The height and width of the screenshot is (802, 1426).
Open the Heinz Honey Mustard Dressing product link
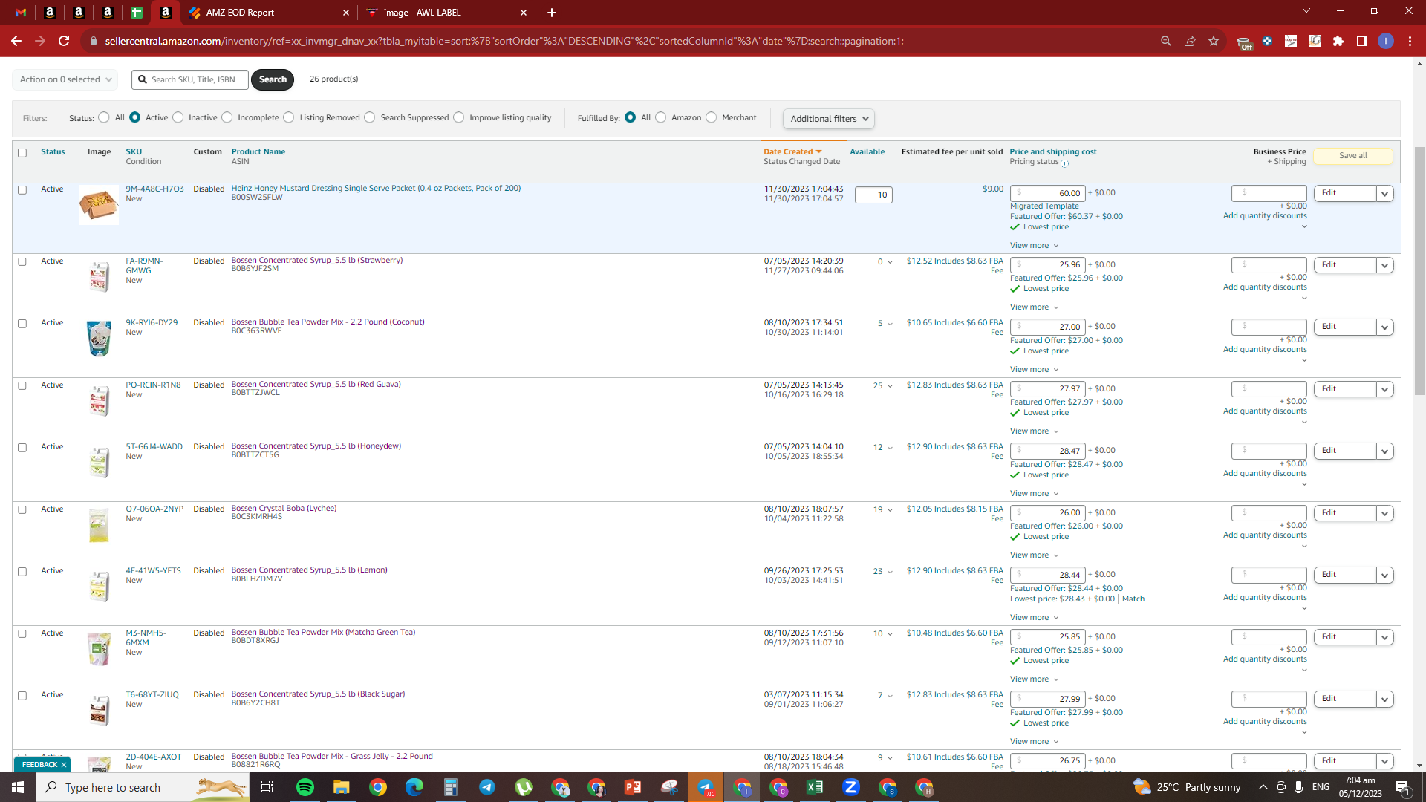click(x=376, y=189)
